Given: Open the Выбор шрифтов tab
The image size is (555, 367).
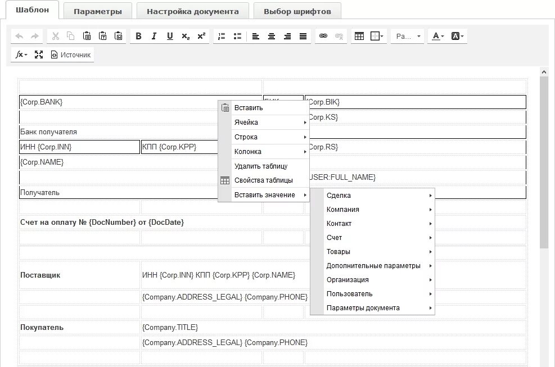Looking at the screenshot, I should pyautogui.click(x=297, y=11).
